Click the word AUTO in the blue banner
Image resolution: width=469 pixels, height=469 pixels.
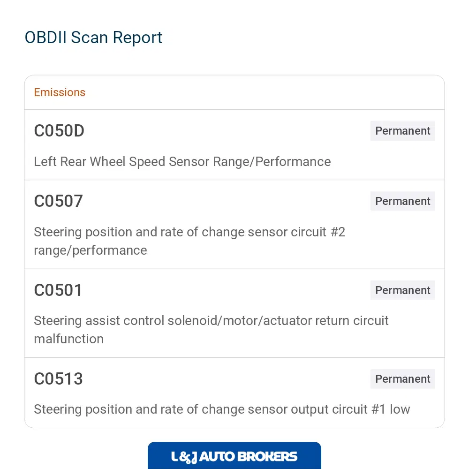click(218, 456)
